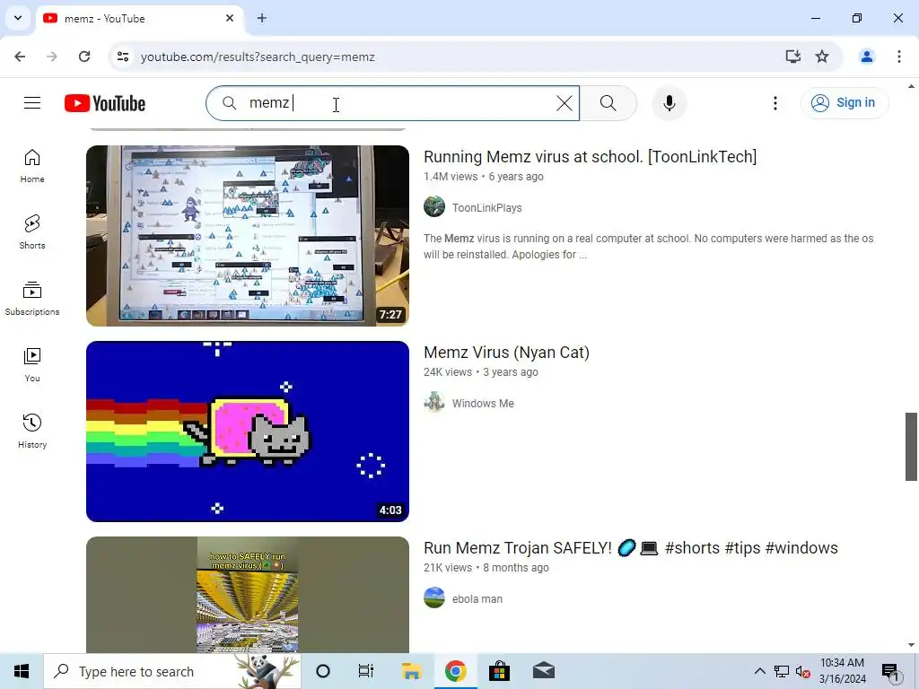Open Subscriptions in the sidebar
The width and height of the screenshot is (919, 689).
32,299
